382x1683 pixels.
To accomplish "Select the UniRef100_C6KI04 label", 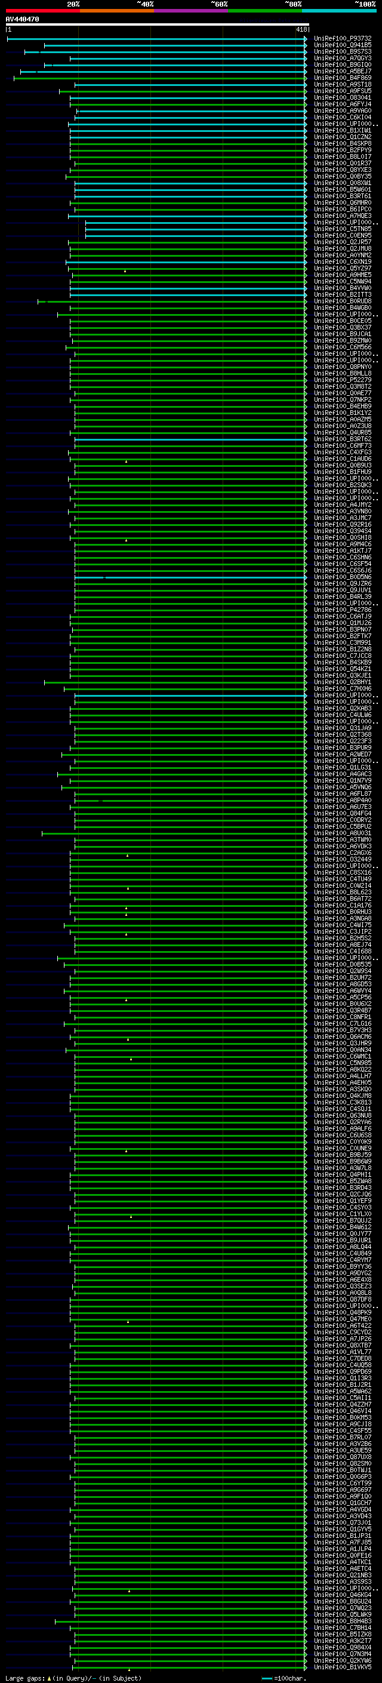I will coord(343,118).
